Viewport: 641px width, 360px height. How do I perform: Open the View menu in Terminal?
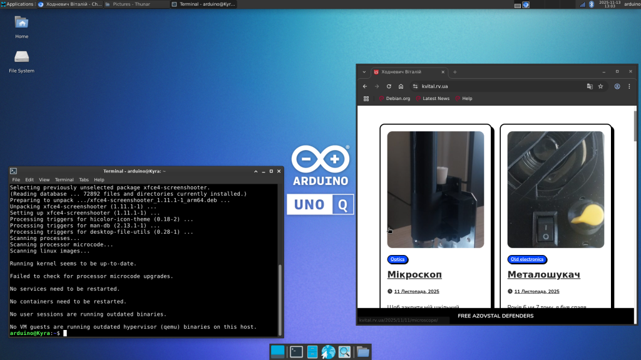pos(44,179)
